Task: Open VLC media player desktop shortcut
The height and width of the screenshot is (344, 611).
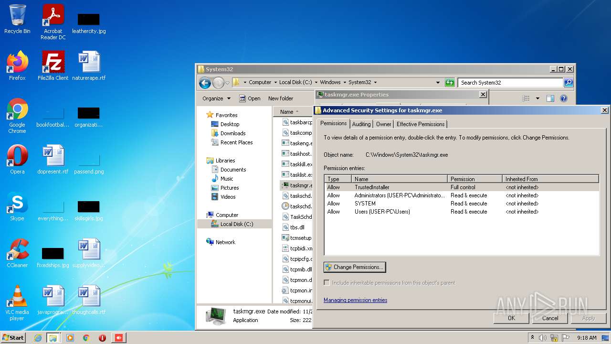Action: click(x=17, y=303)
